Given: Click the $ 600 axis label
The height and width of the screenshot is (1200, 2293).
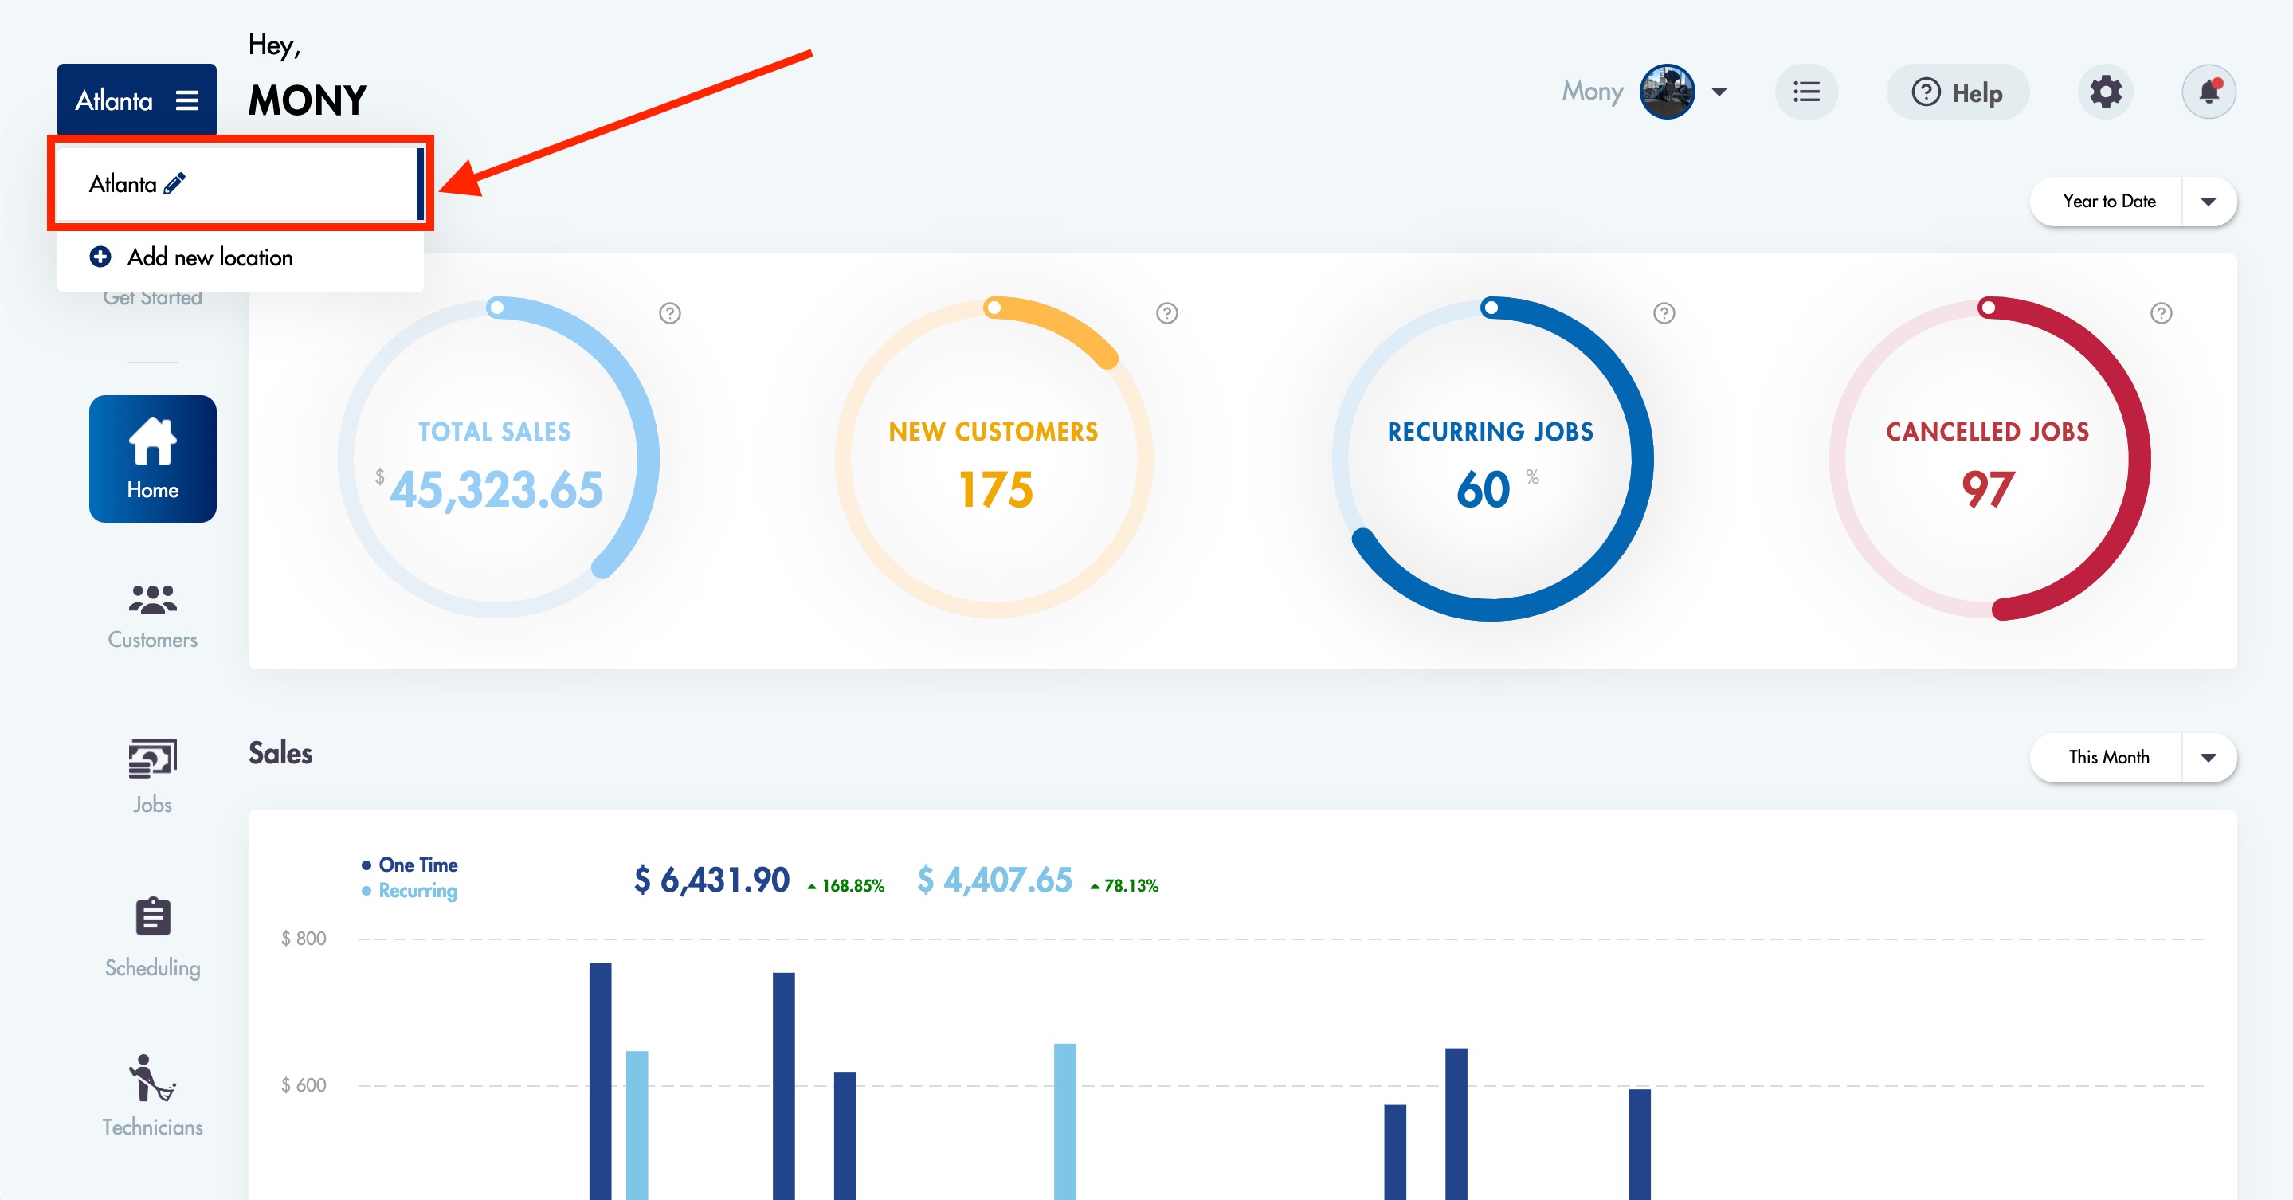Looking at the screenshot, I should coord(304,1085).
